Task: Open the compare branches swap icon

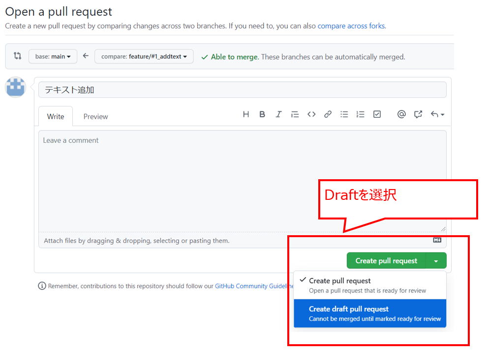Action: (x=17, y=56)
